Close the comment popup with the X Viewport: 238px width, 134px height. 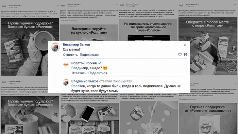(185, 45)
